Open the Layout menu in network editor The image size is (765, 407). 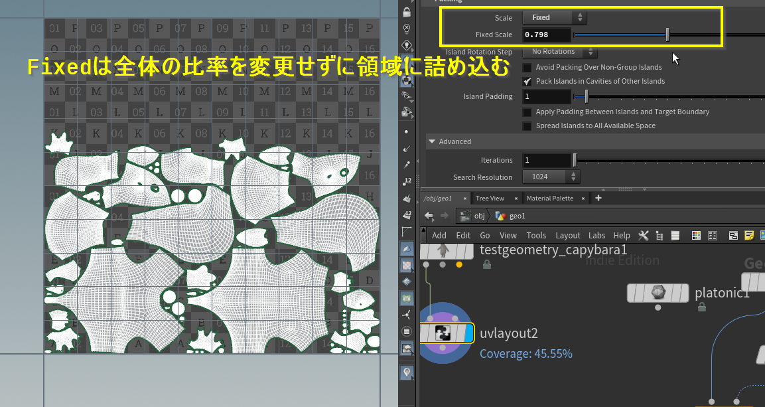(x=568, y=236)
